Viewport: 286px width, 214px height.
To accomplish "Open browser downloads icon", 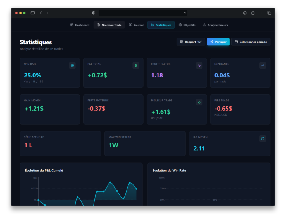I will coord(245,13).
